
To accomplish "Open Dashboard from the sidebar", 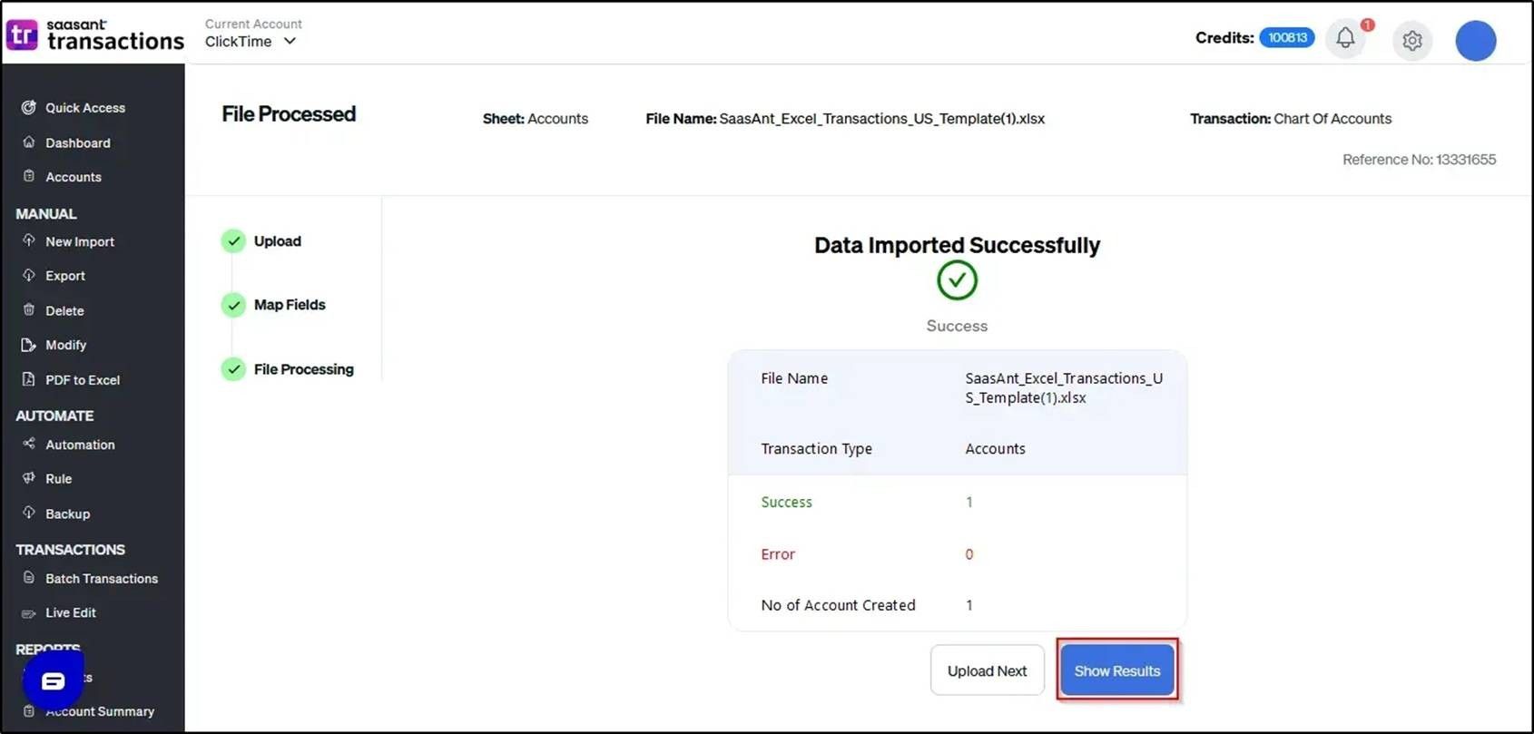I will (x=78, y=143).
